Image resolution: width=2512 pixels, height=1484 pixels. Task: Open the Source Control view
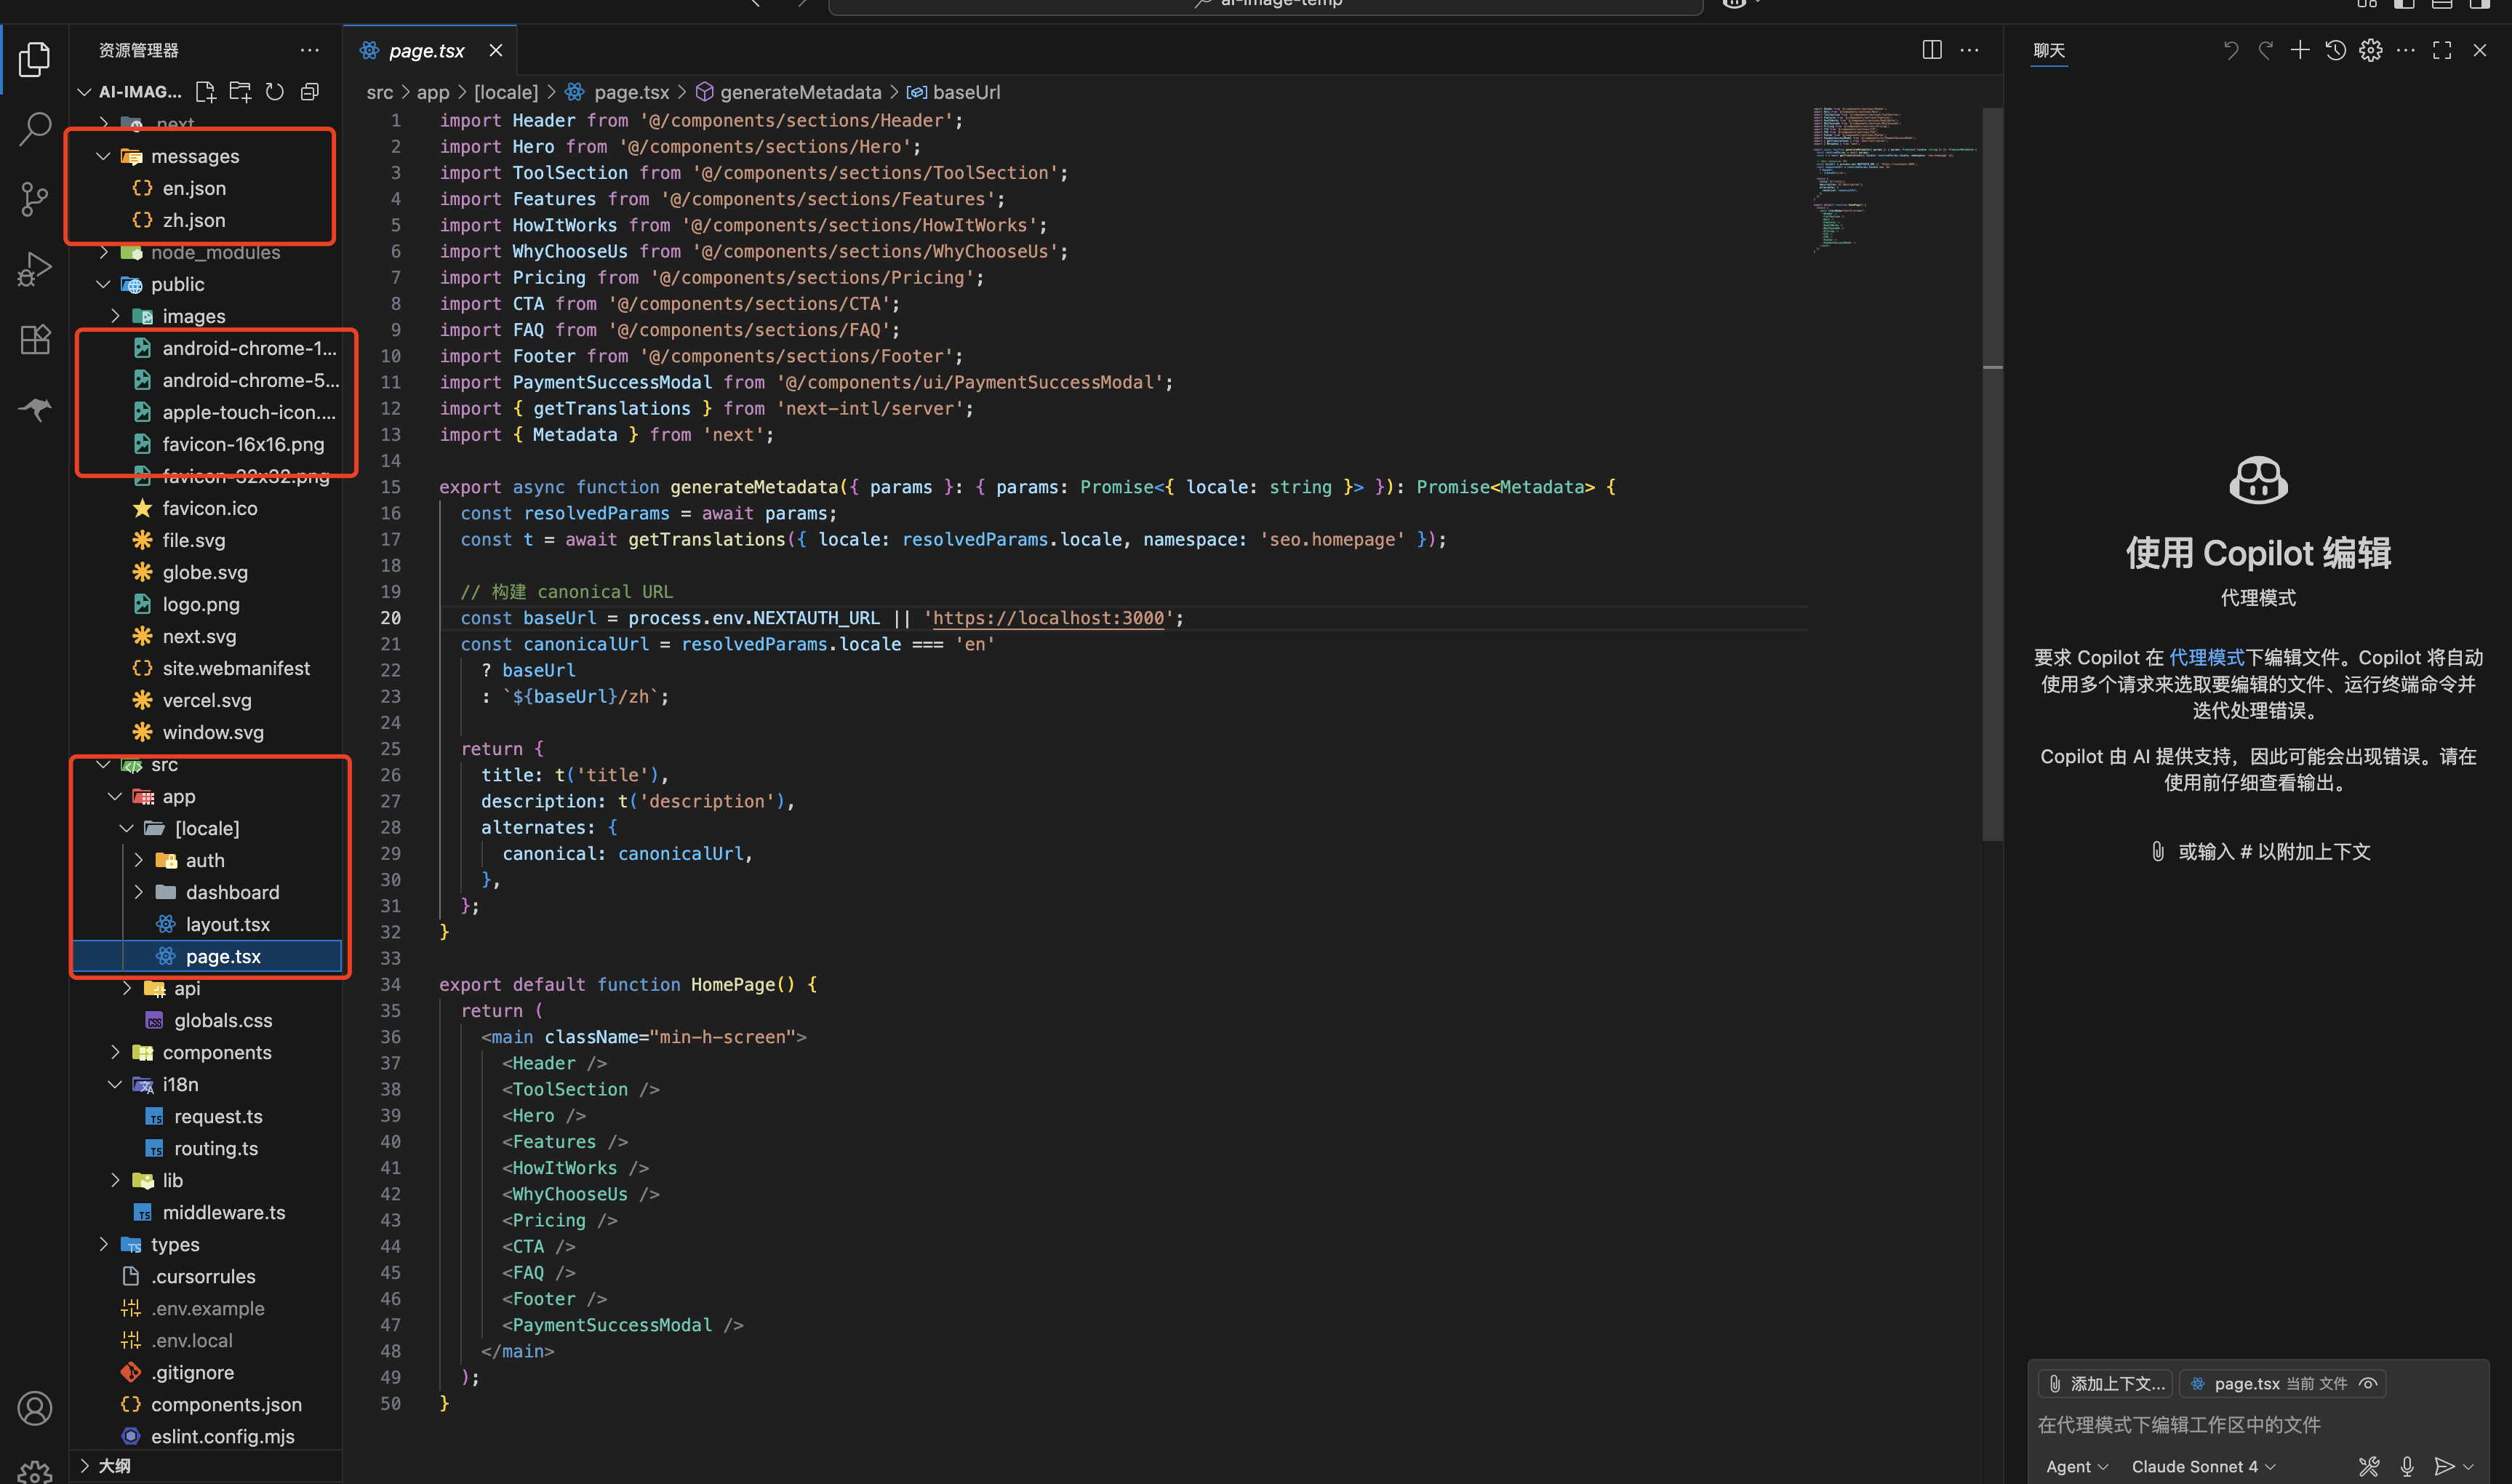click(34, 199)
